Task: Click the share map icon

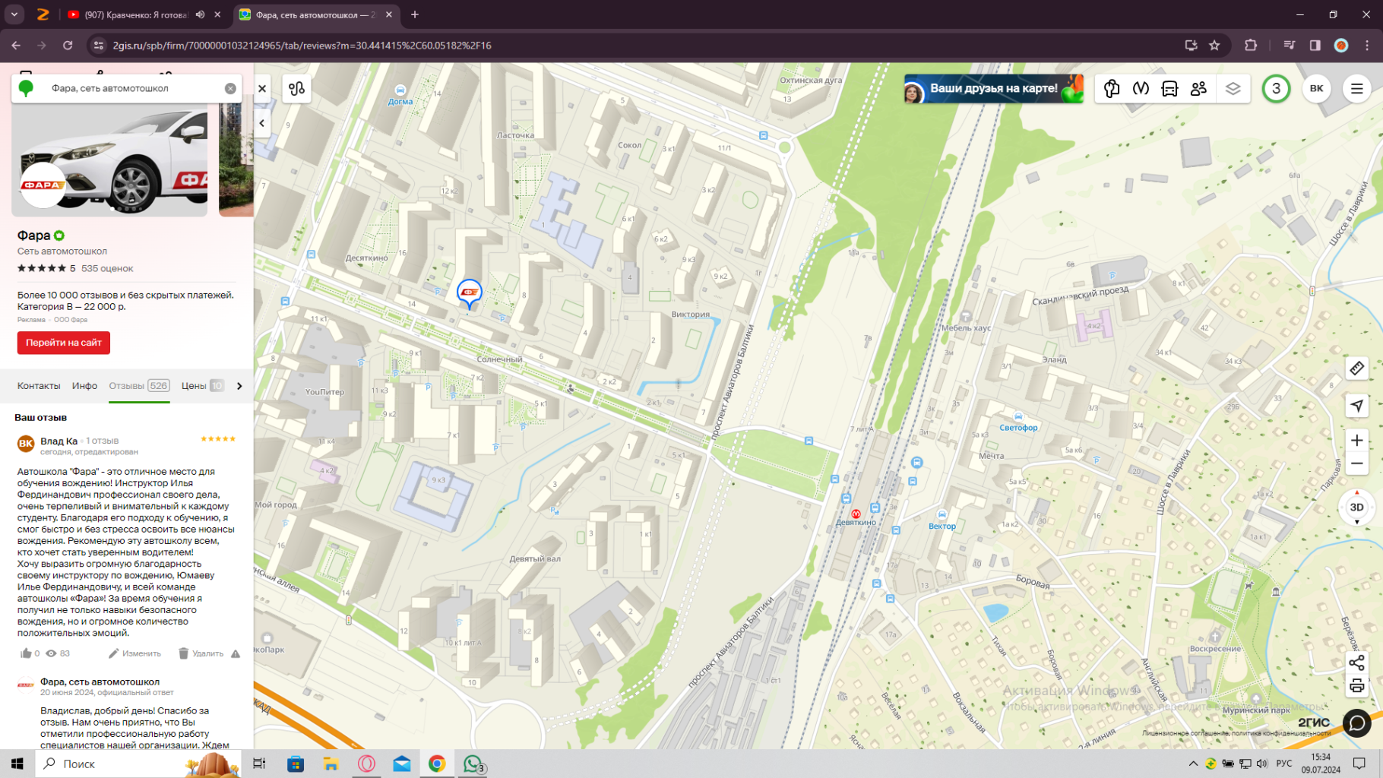Action: pos(1356,663)
